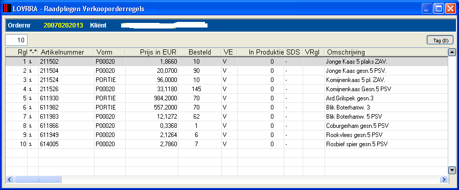Click the i marker in row 10

click(30, 144)
